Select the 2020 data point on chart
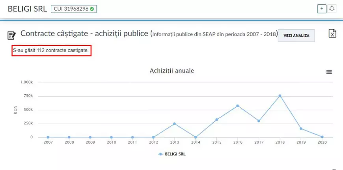The height and width of the screenshot is (170, 343). (322, 137)
